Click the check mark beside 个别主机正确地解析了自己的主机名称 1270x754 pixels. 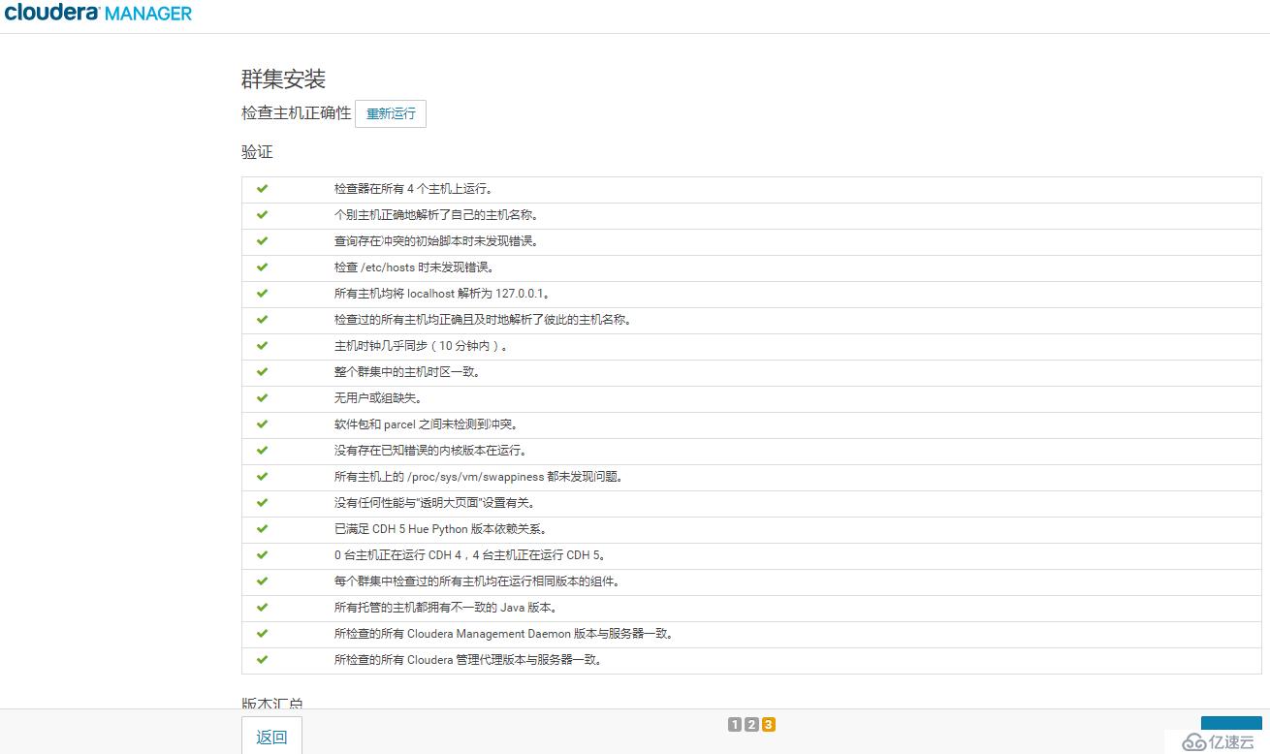tap(262, 215)
